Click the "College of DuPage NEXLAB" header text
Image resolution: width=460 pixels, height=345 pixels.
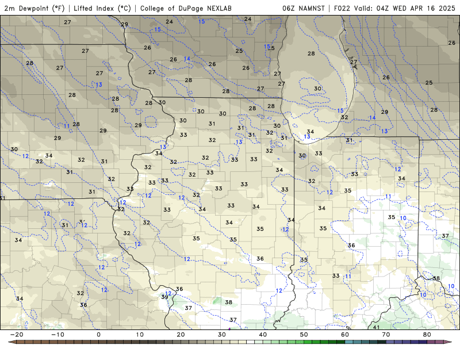tap(186, 8)
